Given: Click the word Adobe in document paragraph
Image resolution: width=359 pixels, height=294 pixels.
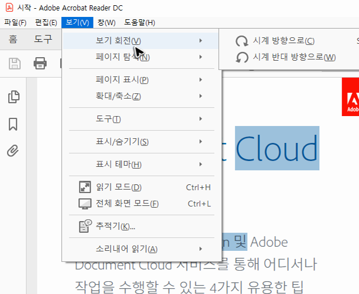Looking at the screenshot, I should tap(269, 242).
